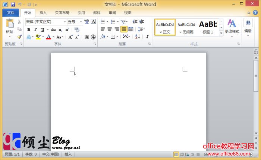Select Center alignment

tap(110, 29)
